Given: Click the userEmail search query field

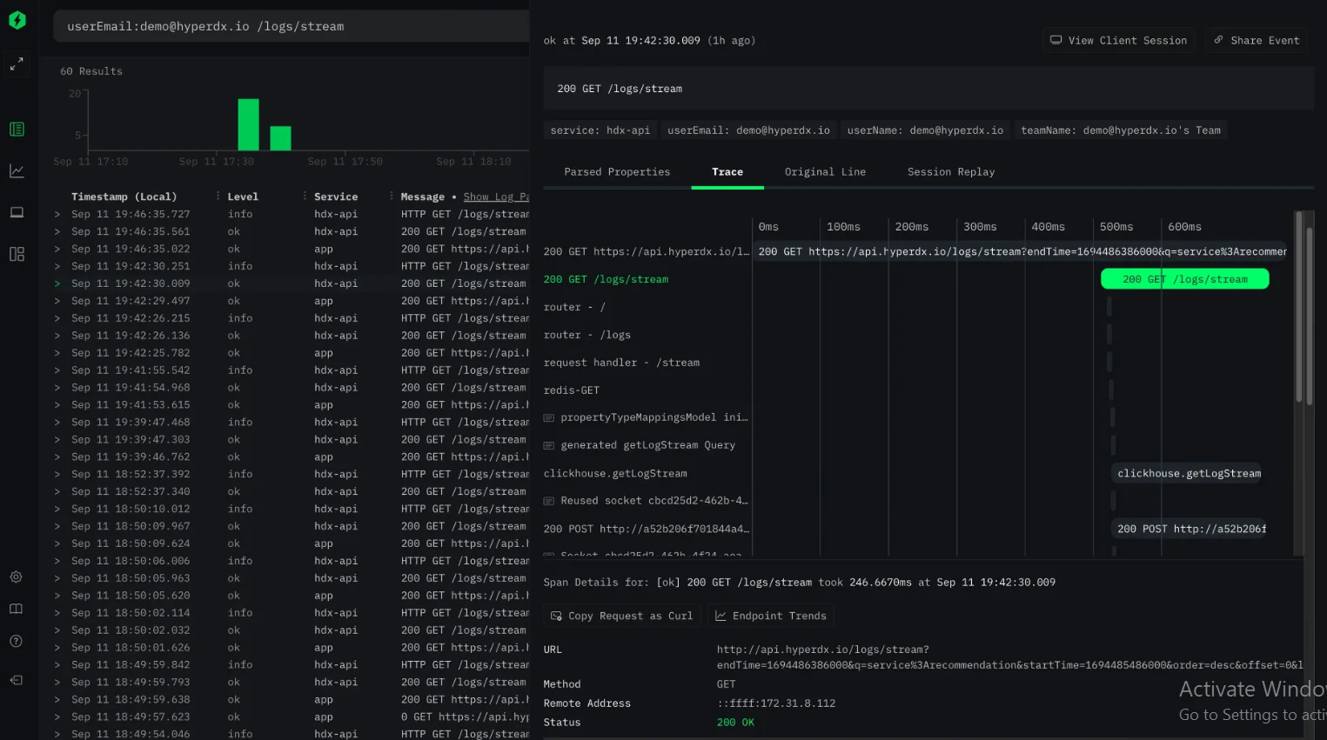Looking at the screenshot, I should tap(292, 26).
